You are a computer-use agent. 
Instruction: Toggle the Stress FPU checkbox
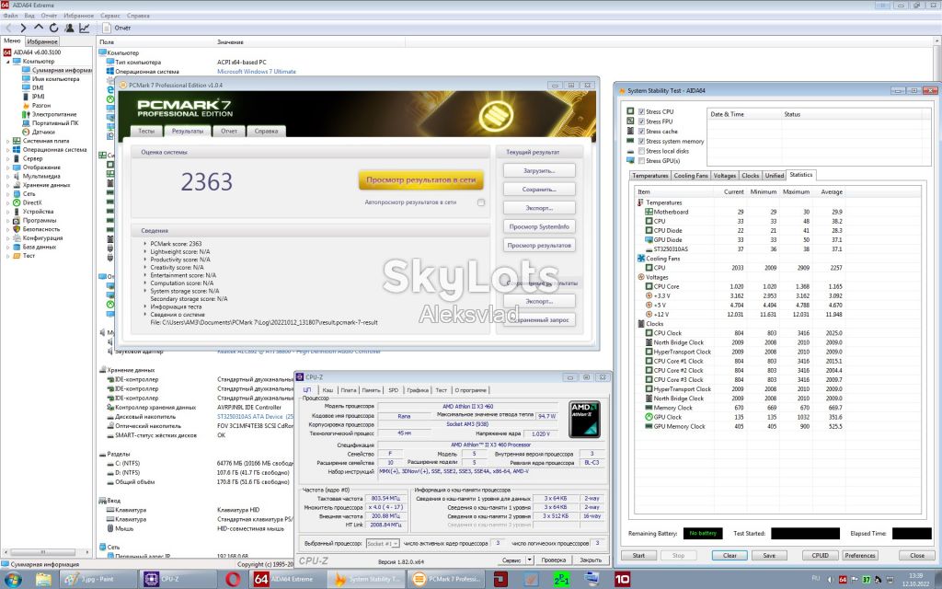(641, 121)
